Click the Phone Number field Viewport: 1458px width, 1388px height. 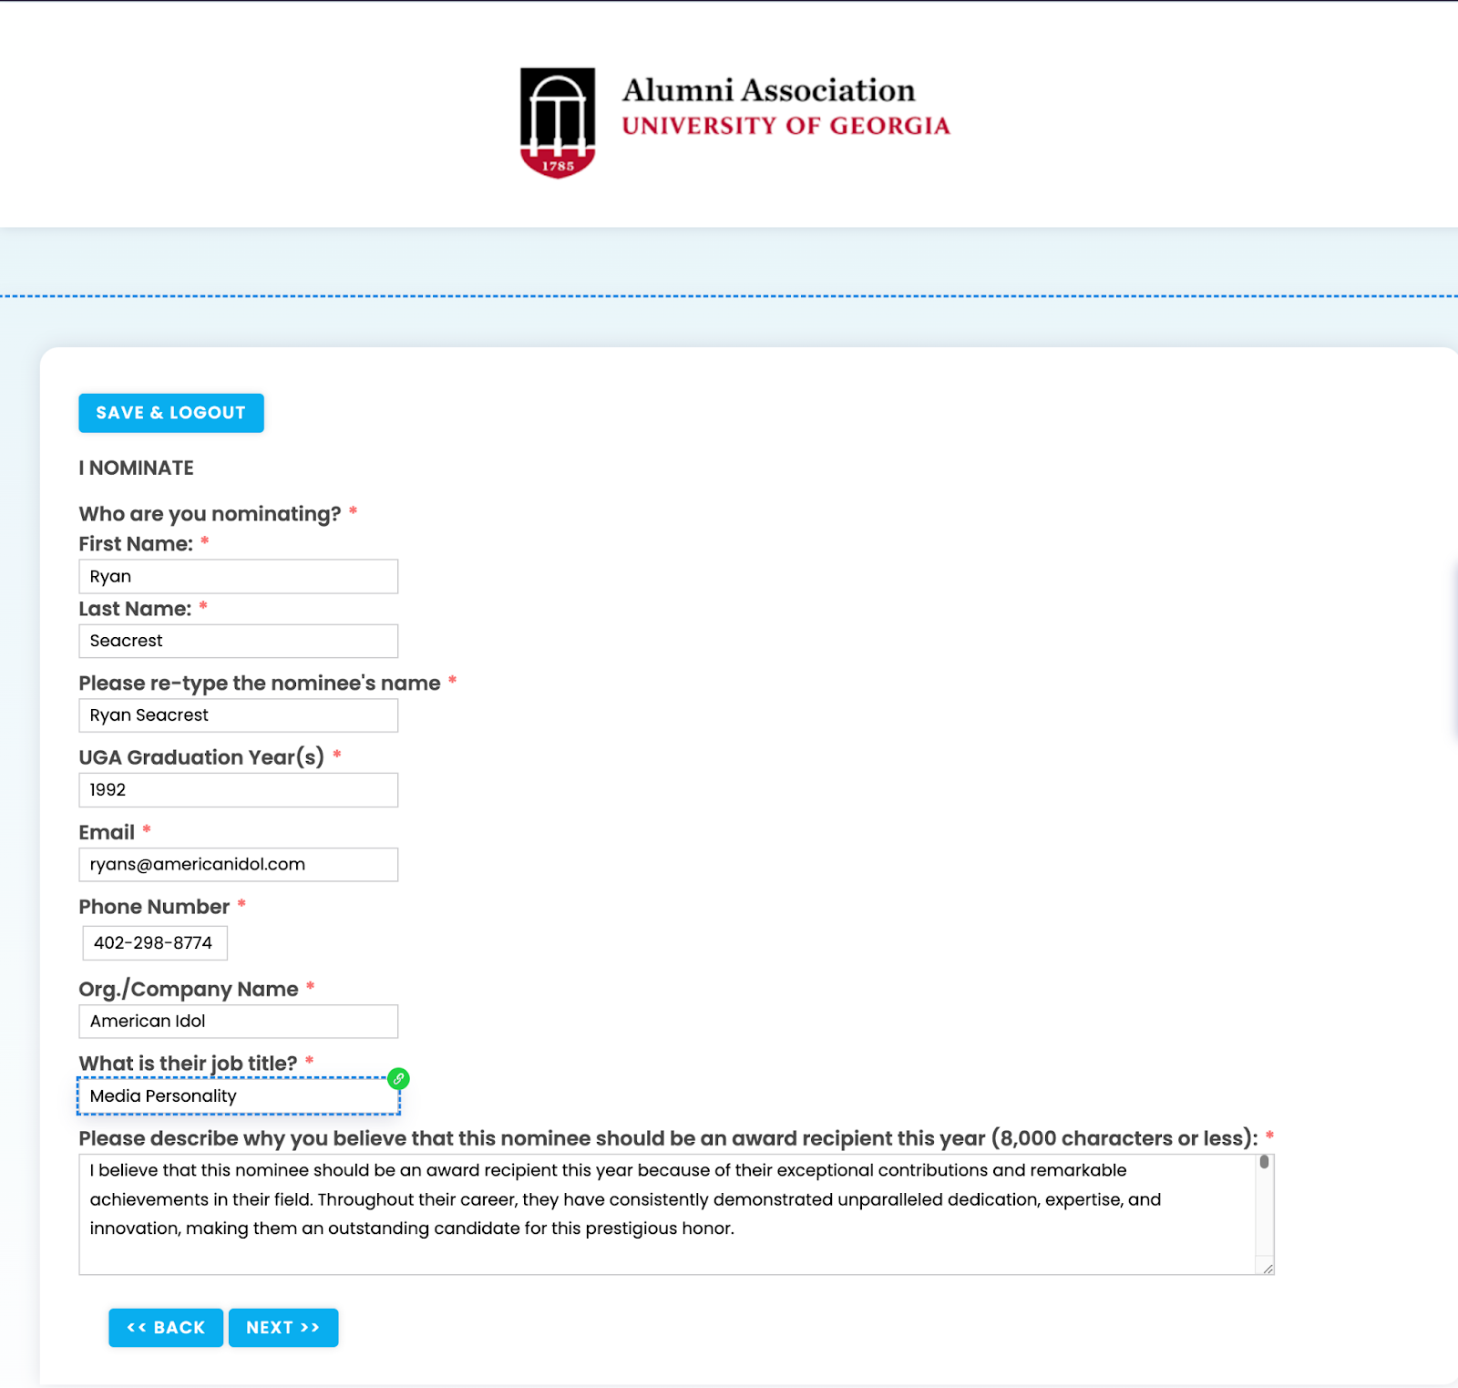(155, 943)
